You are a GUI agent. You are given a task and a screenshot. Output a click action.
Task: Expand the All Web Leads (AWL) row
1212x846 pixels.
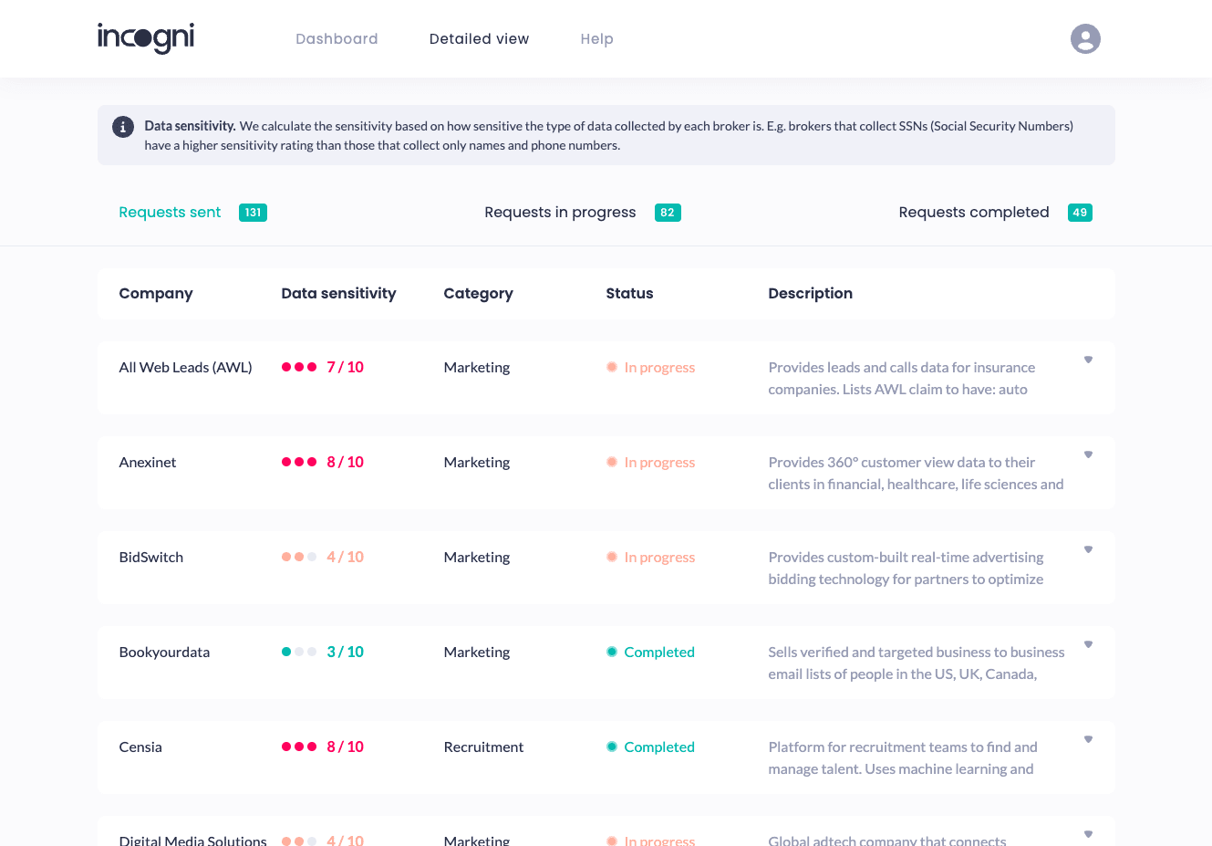point(1088,360)
